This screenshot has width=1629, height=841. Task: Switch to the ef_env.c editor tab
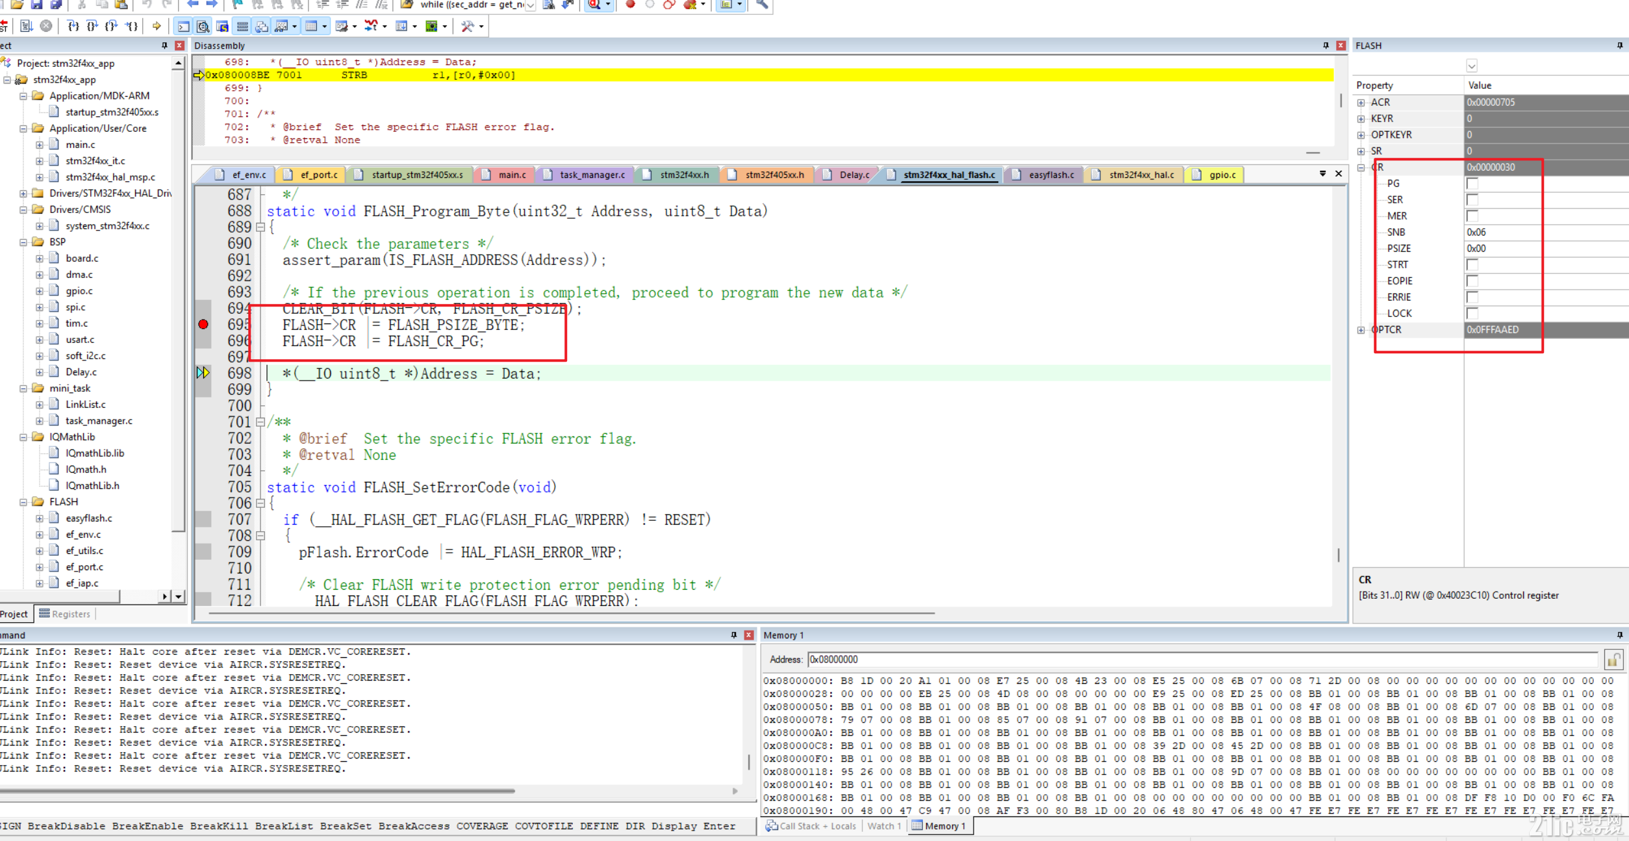tap(241, 175)
